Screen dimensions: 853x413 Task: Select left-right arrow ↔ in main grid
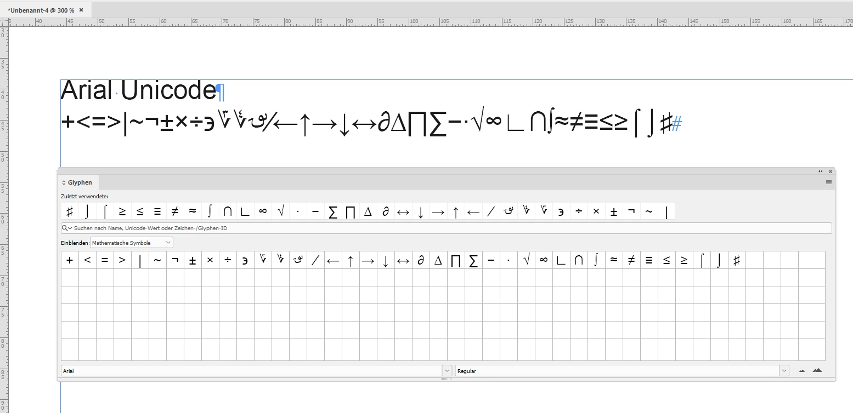[x=403, y=260]
